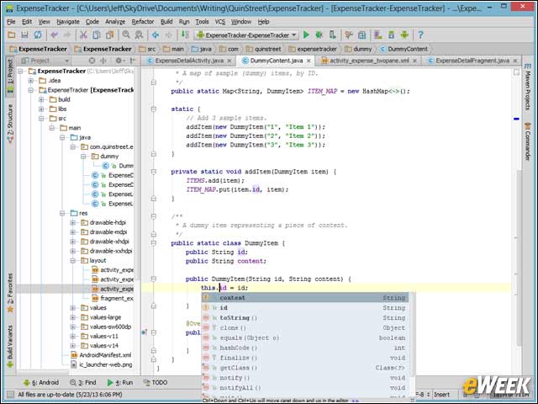This screenshot has width=538, height=404.
Task: Open the 6: Android tool window button
Action: coord(41,382)
